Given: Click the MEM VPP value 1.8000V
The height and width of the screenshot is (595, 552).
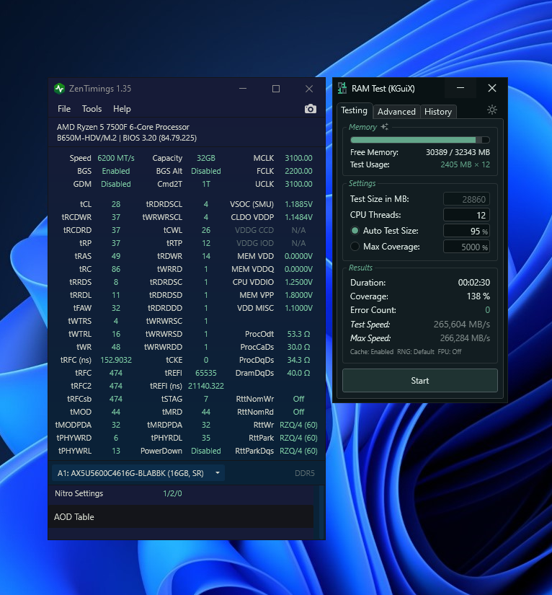Looking at the screenshot, I should point(299,295).
